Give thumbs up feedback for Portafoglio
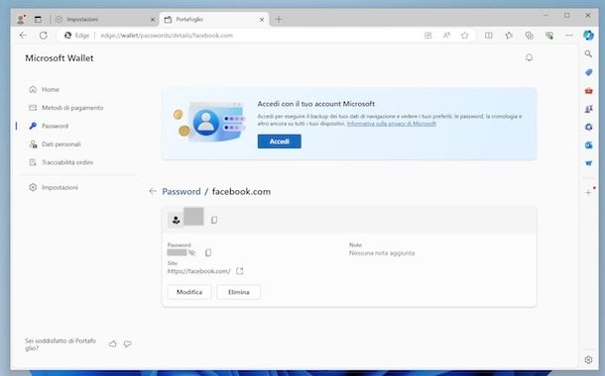The image size is (605, 376). click(113, 343)
